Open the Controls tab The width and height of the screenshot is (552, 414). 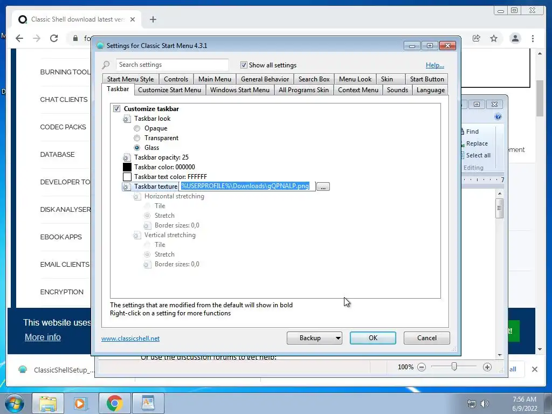(x=176, y=79)
